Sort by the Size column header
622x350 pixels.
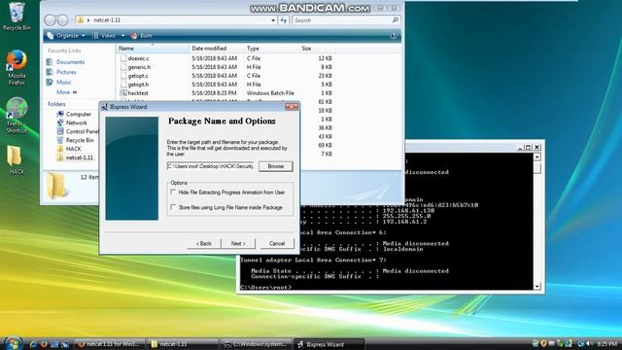pyautogui.click(x=317, y=49)
